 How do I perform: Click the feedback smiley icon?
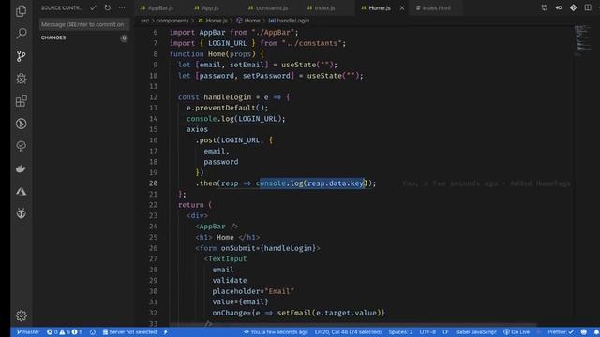tap(583, 332)
